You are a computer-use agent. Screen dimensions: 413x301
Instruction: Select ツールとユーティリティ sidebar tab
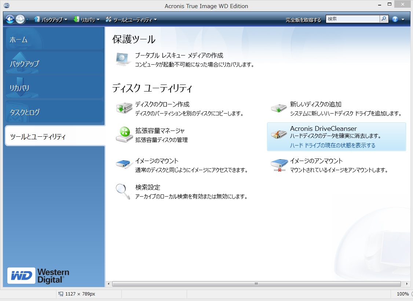tap(55, 136)
